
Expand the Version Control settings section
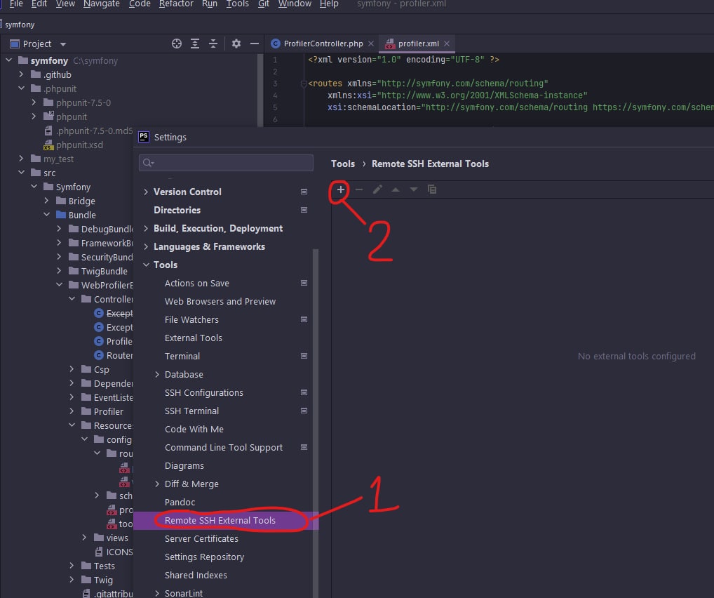point(146,192)
